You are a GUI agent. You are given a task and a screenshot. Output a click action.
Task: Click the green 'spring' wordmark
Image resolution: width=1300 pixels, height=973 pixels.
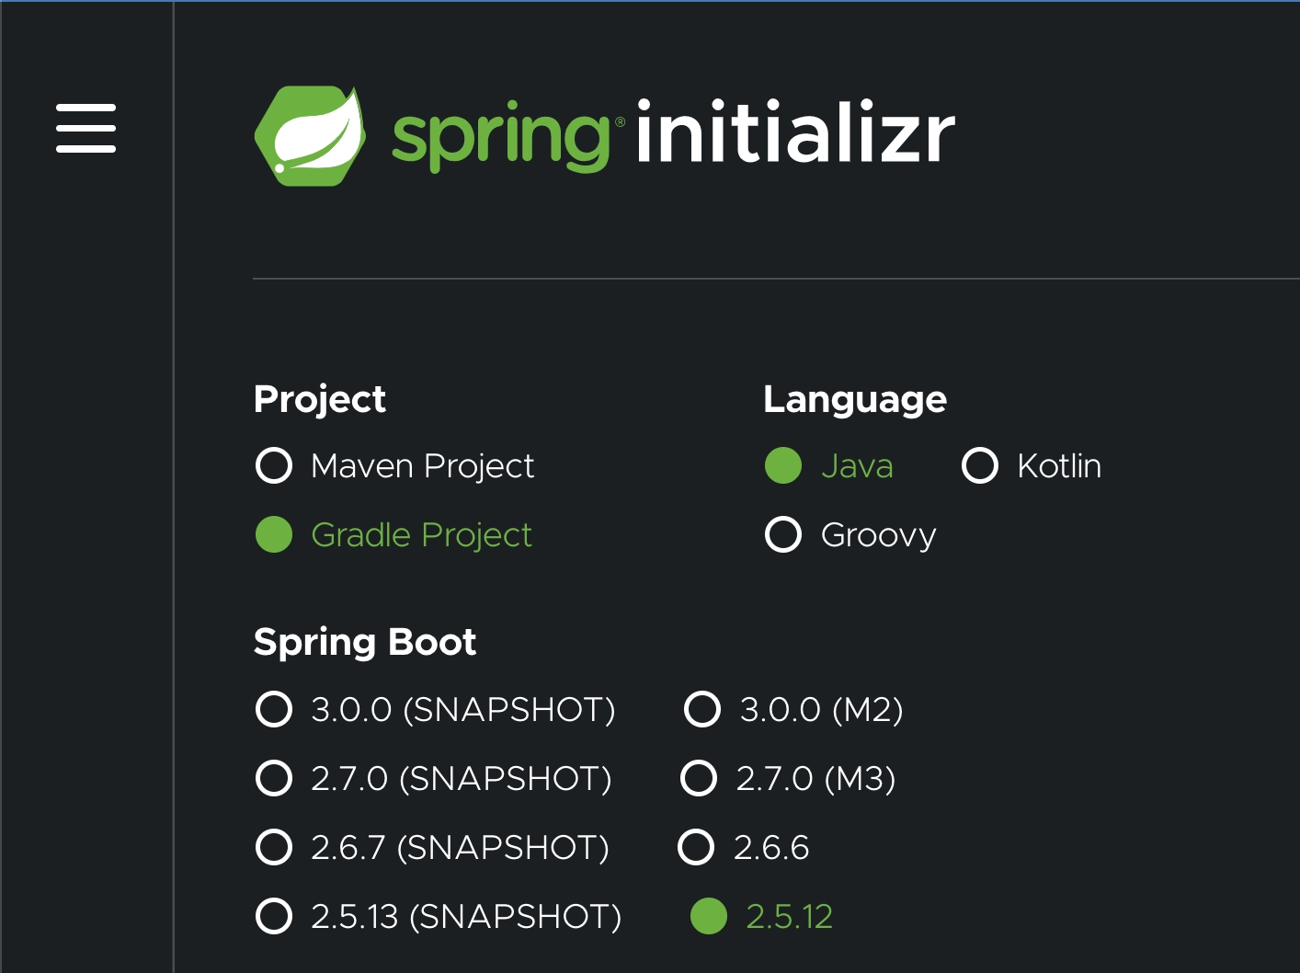(501, 138)
